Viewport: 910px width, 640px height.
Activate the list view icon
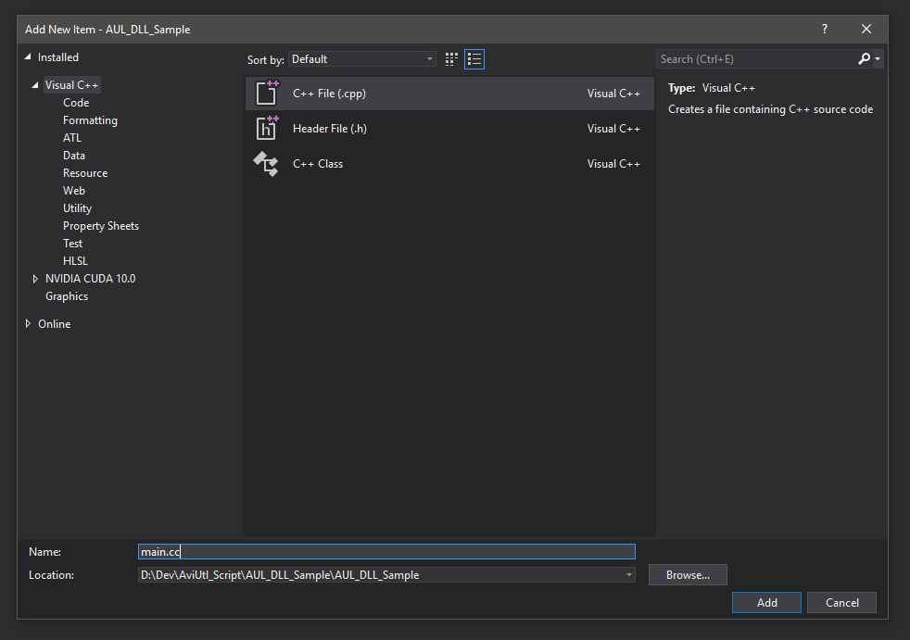pos(474,58)
